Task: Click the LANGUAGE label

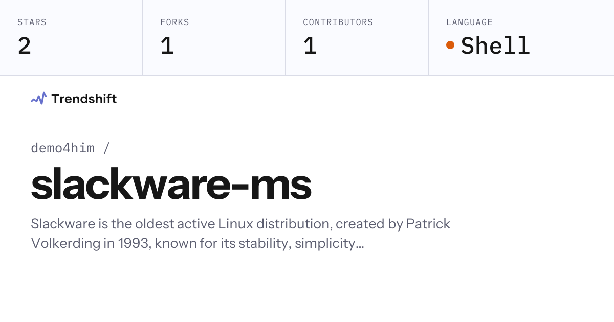Action: point(469,22)
